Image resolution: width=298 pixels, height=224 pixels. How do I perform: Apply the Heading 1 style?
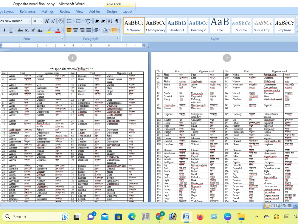coord(177,25)
